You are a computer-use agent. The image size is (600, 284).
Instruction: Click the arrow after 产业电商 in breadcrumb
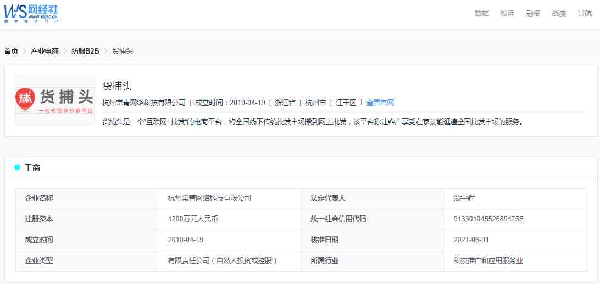pyautogui.click(x=65, y=51)
